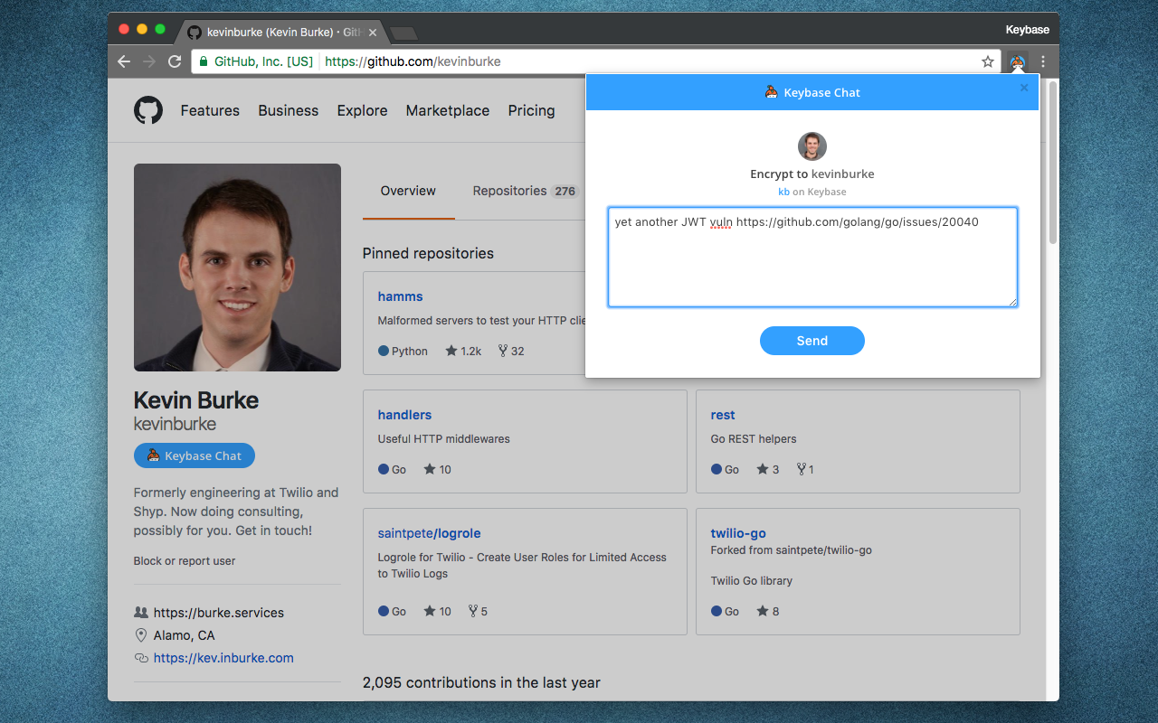Click the forward navigation arrow

coord(149,61)
